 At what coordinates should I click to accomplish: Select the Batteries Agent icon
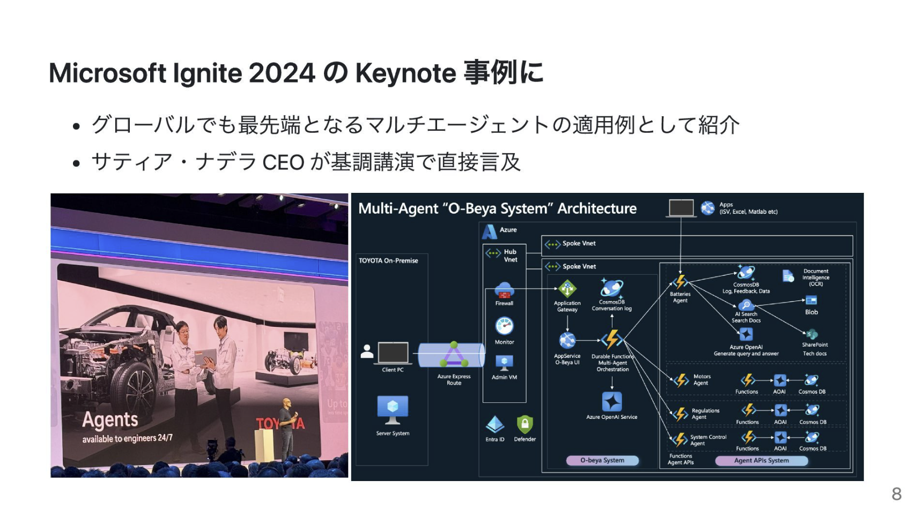[x=680, y=282]
